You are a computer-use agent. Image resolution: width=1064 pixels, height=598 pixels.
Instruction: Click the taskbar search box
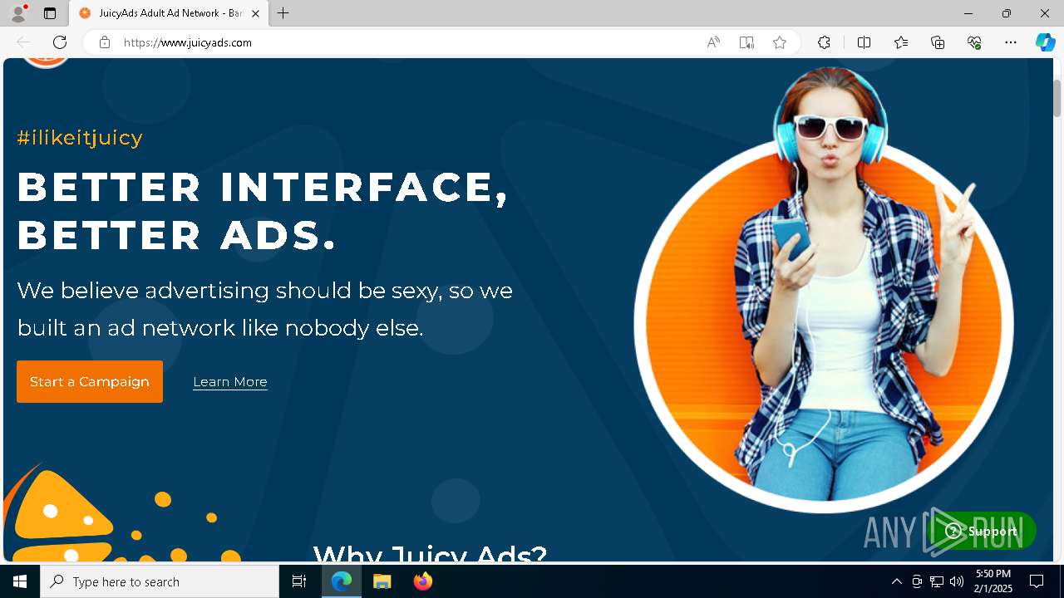[x=160, y=581]
